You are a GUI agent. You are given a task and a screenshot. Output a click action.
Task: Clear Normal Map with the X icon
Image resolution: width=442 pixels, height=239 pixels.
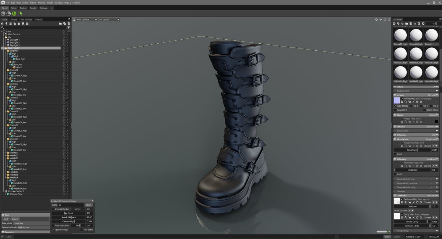tap(421, 102)
